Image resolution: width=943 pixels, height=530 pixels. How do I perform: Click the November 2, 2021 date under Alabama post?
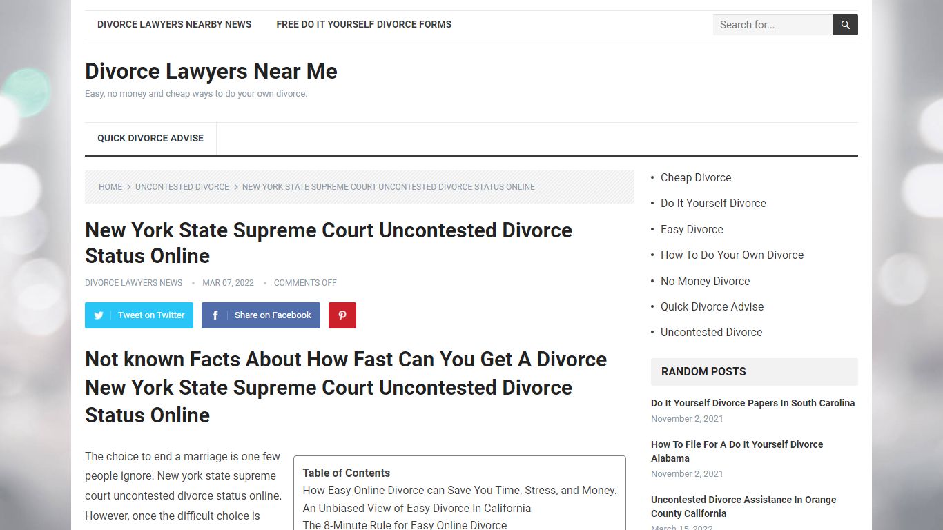click(687, 474)
